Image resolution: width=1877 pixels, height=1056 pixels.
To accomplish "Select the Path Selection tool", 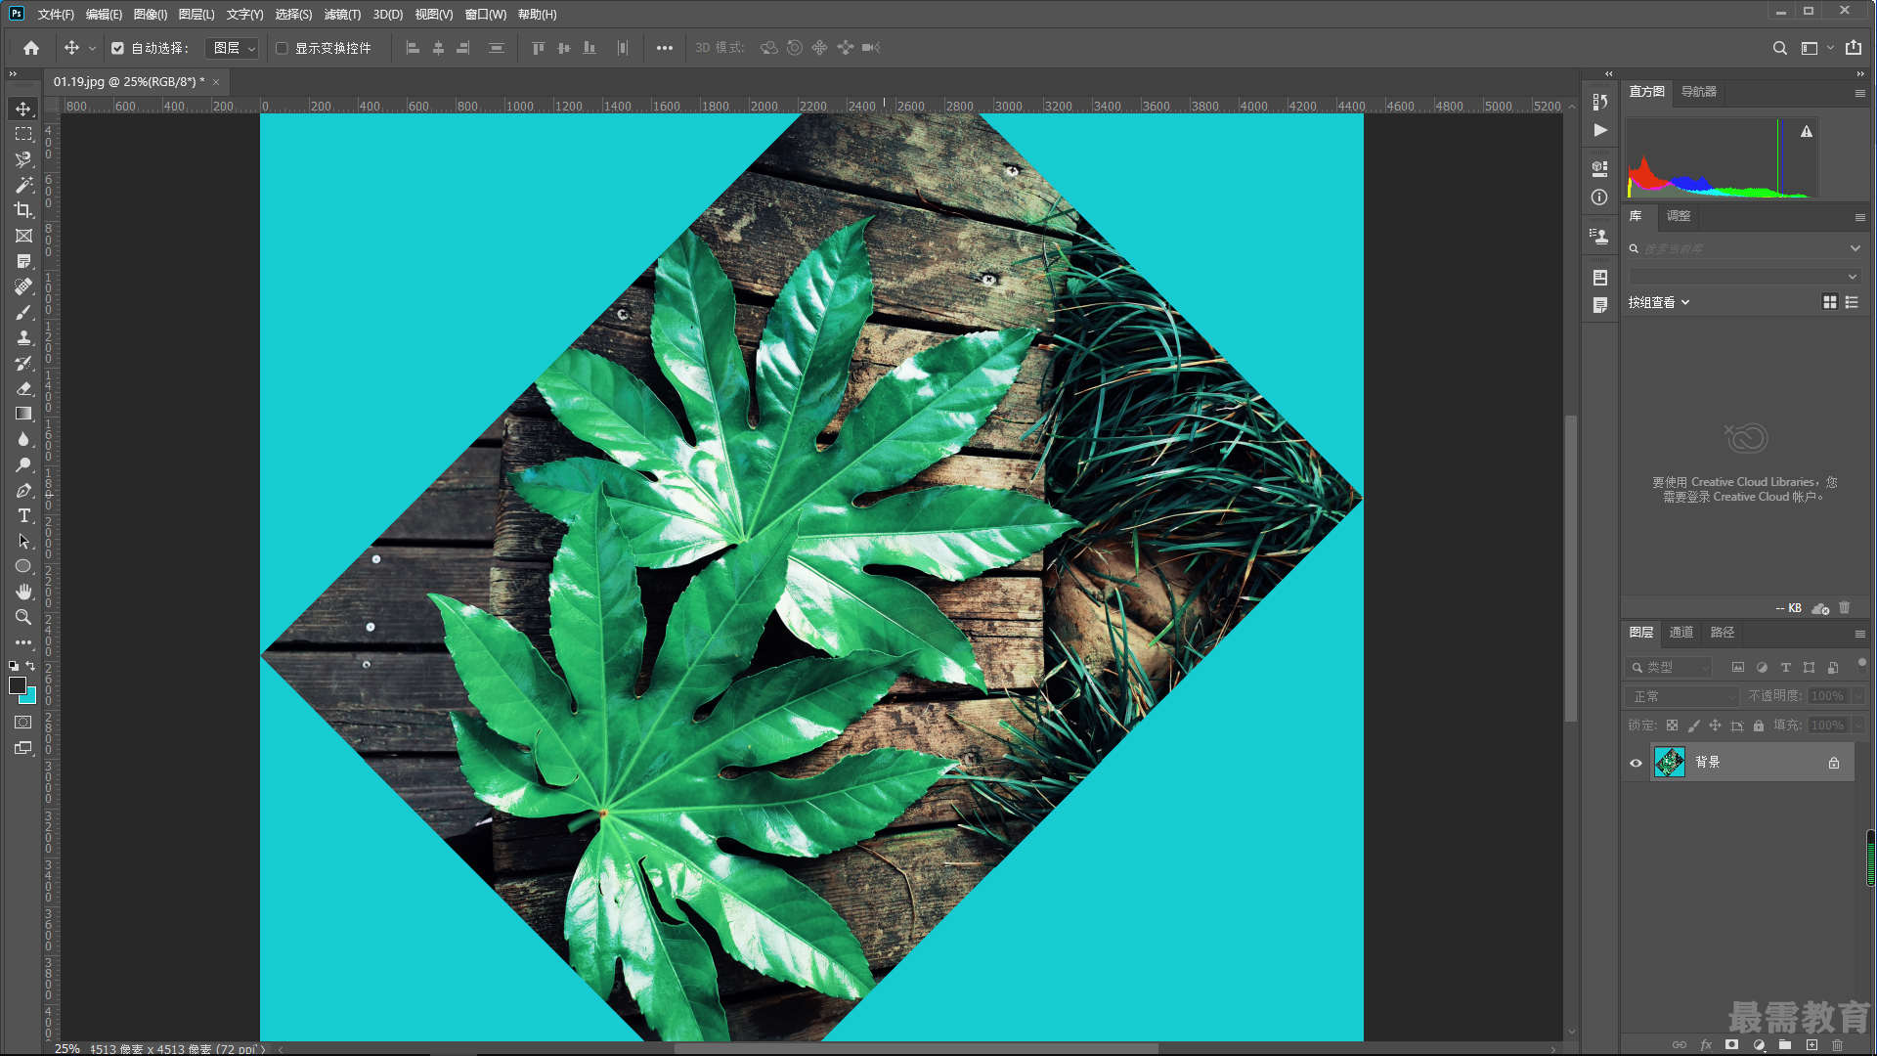I will [23, 541].
